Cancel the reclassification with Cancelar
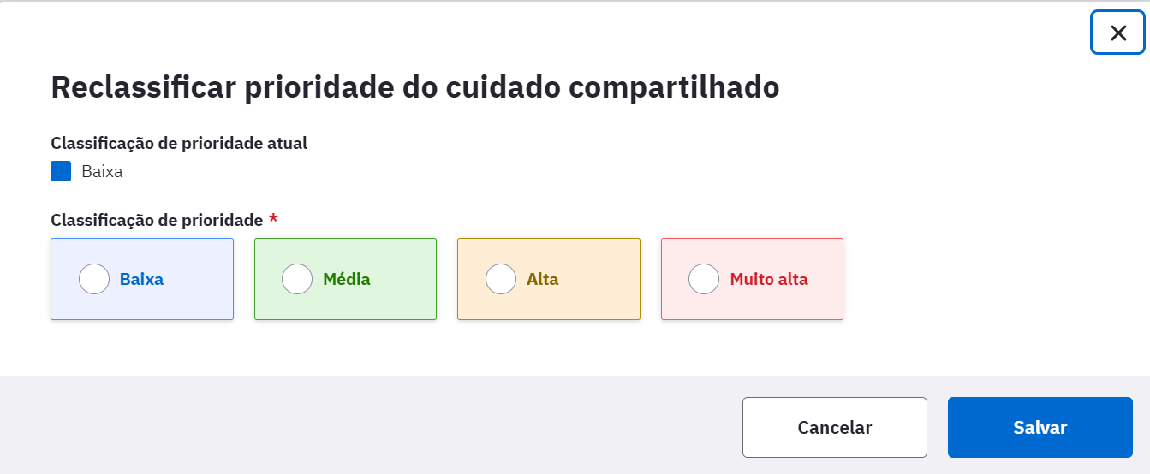This screenshot has width=1150, height=474. [x=835, y=427]
